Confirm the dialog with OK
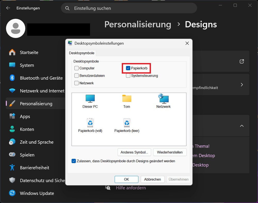 126,179
